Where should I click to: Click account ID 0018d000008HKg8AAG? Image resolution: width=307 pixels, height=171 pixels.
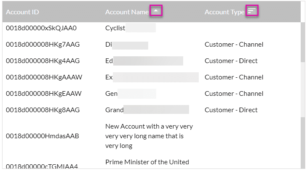pos(43,110)
